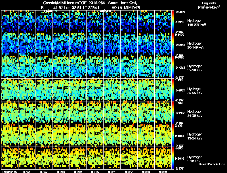Select the 03:33 panel in the 5-13 keV row
Image resolution: width=227 pixels, height=173 pixels.
click(x=146, y=158)
